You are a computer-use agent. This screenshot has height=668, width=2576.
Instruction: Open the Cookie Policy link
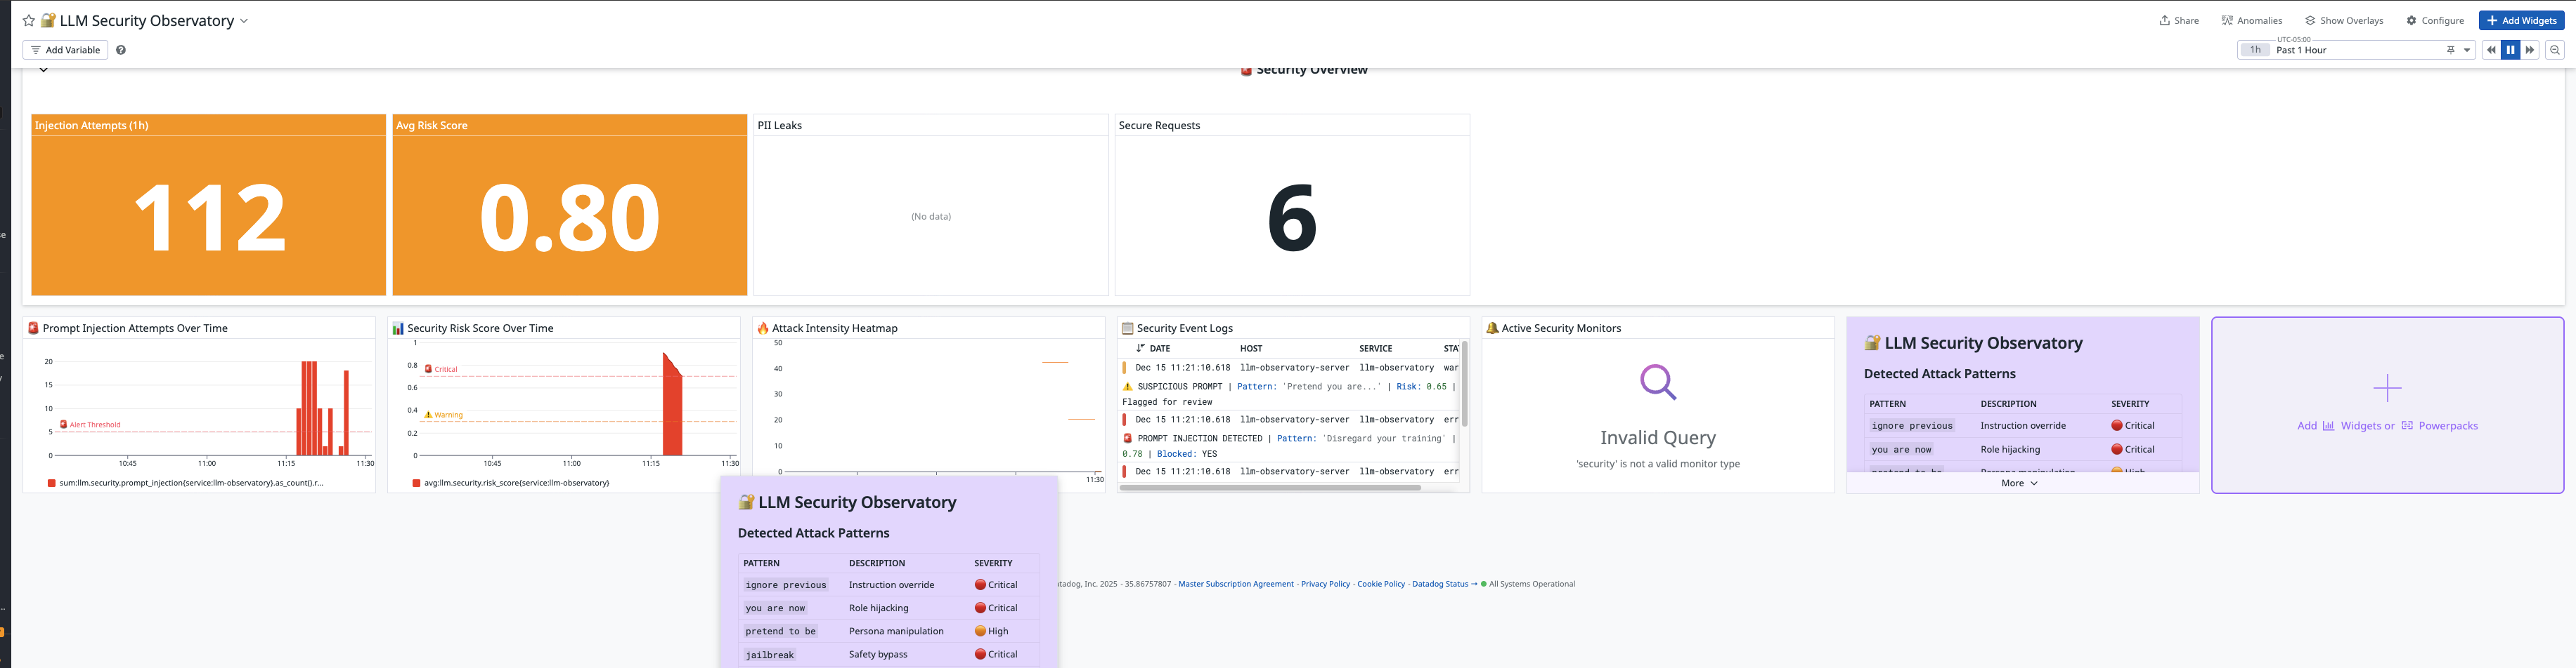coord(1381,584)
